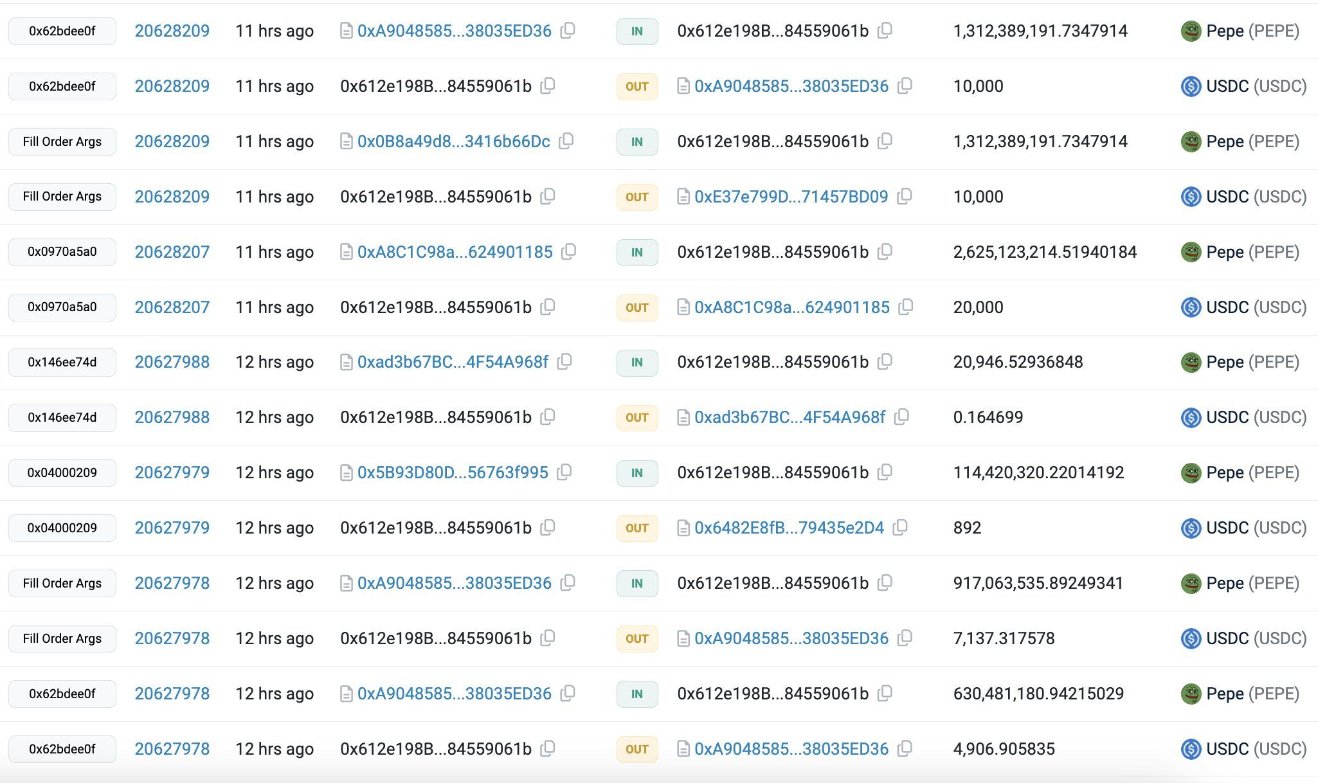Open address 0xE37e799D...71457BD09
The height and width of the screenshot is (783, 1318).
[x=791, y=197]
